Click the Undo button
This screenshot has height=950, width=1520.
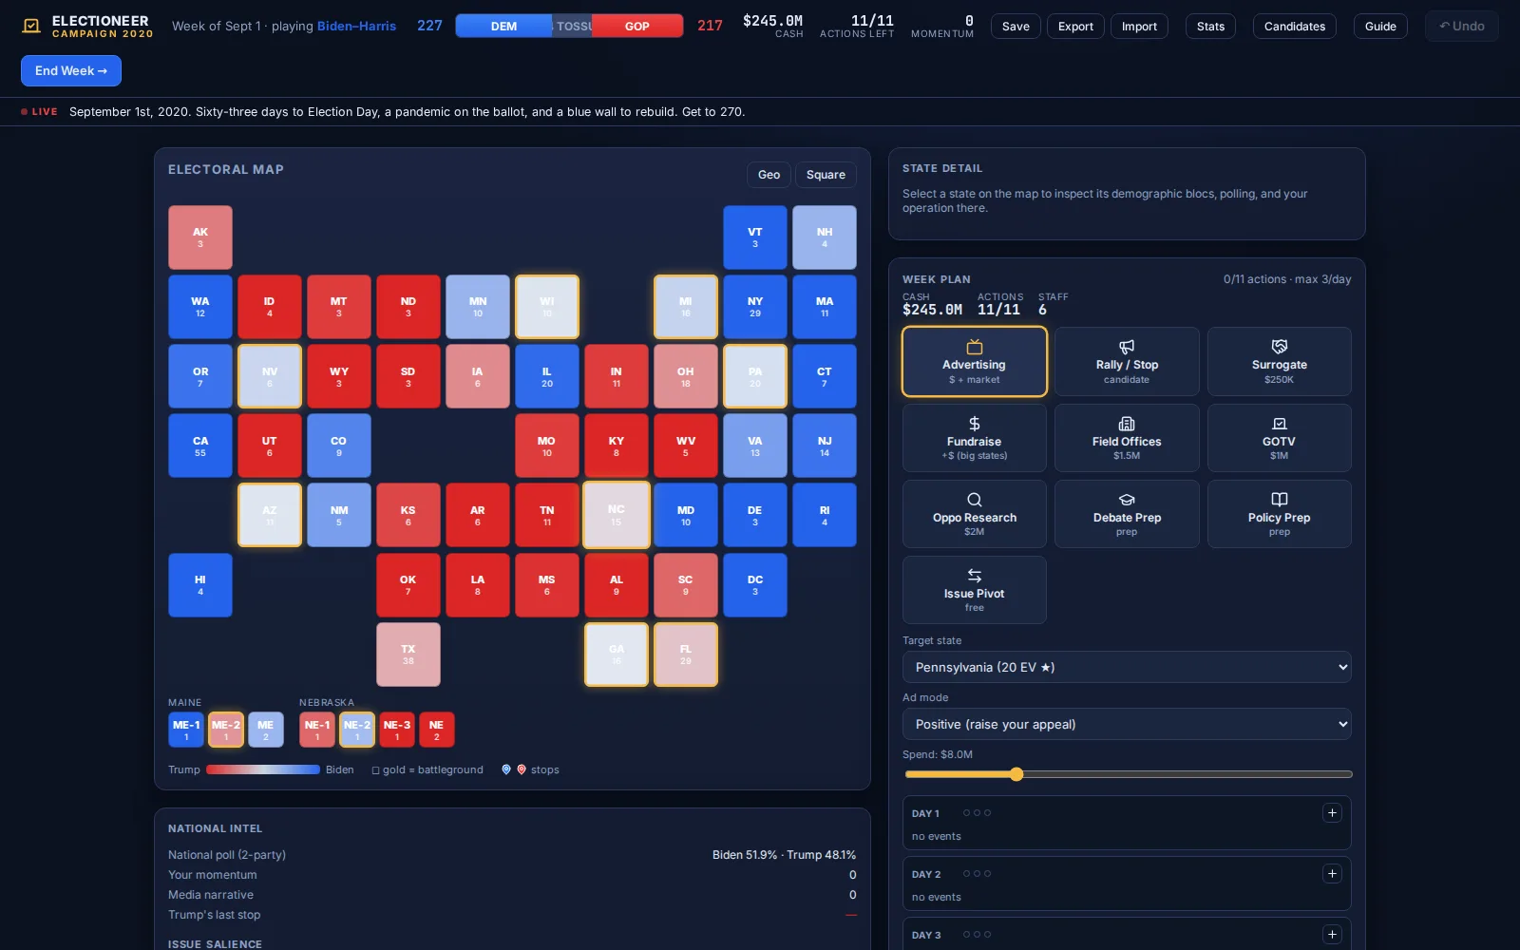coord(1461,27)
